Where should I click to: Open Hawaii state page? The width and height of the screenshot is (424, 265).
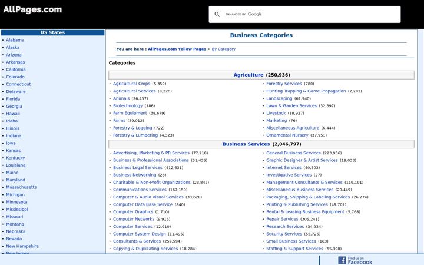[x=13, y=114]
